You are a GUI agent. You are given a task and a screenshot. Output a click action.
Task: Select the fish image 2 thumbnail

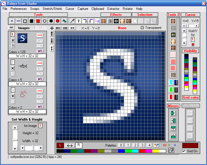click(x=22, y=66)
